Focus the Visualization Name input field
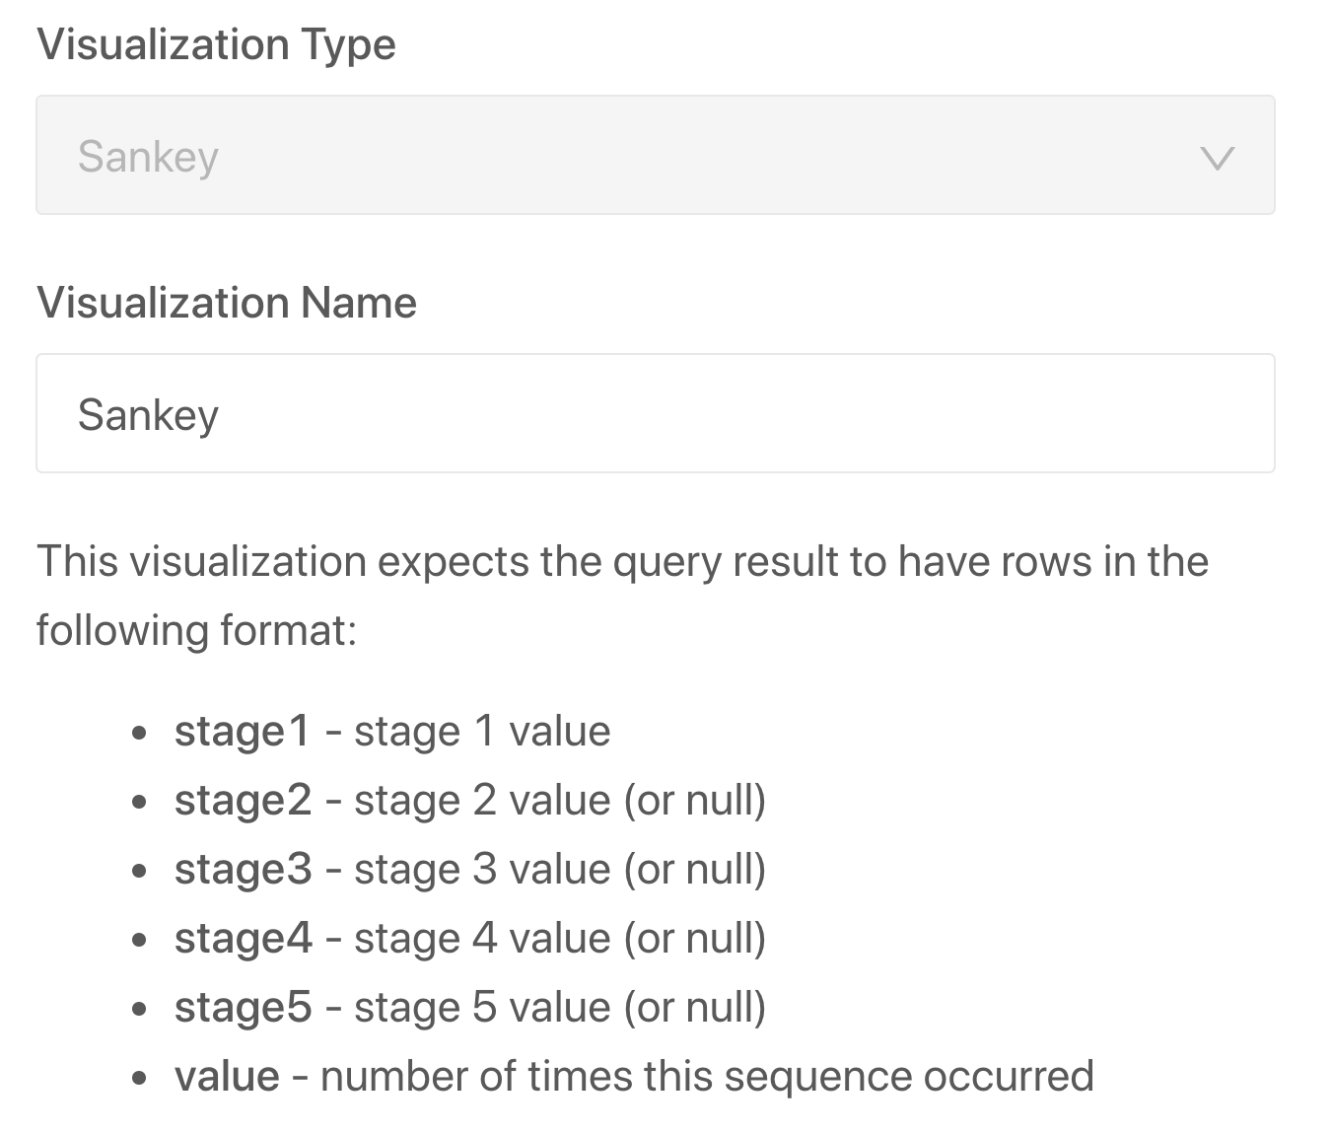The width and height of the screenshot is (1331, 1134). coord(655,413)
